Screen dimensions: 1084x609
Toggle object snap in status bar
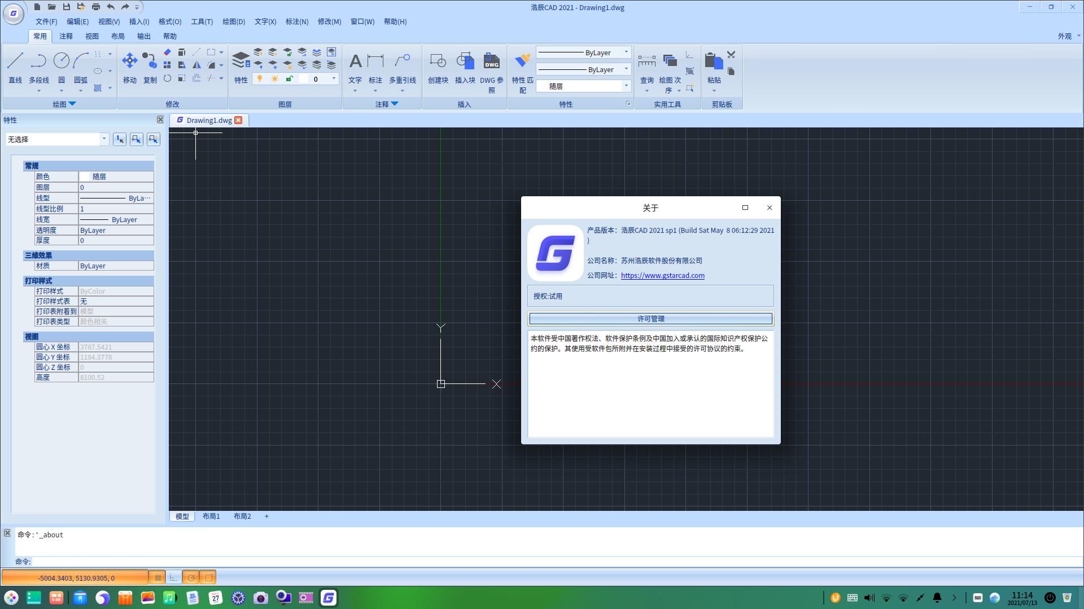(208, 577)
